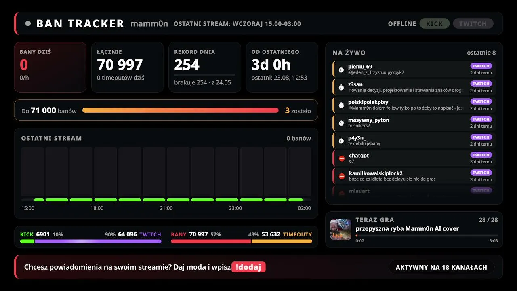Click the '0 timeoutów dziś' text
The width and height of the screenshot is (517, 291).
point(121,78)
